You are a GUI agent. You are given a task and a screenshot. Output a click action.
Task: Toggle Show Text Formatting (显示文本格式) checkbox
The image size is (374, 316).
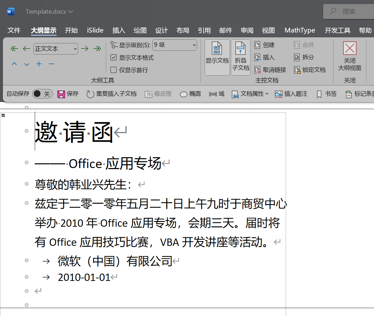pos(114,57)
